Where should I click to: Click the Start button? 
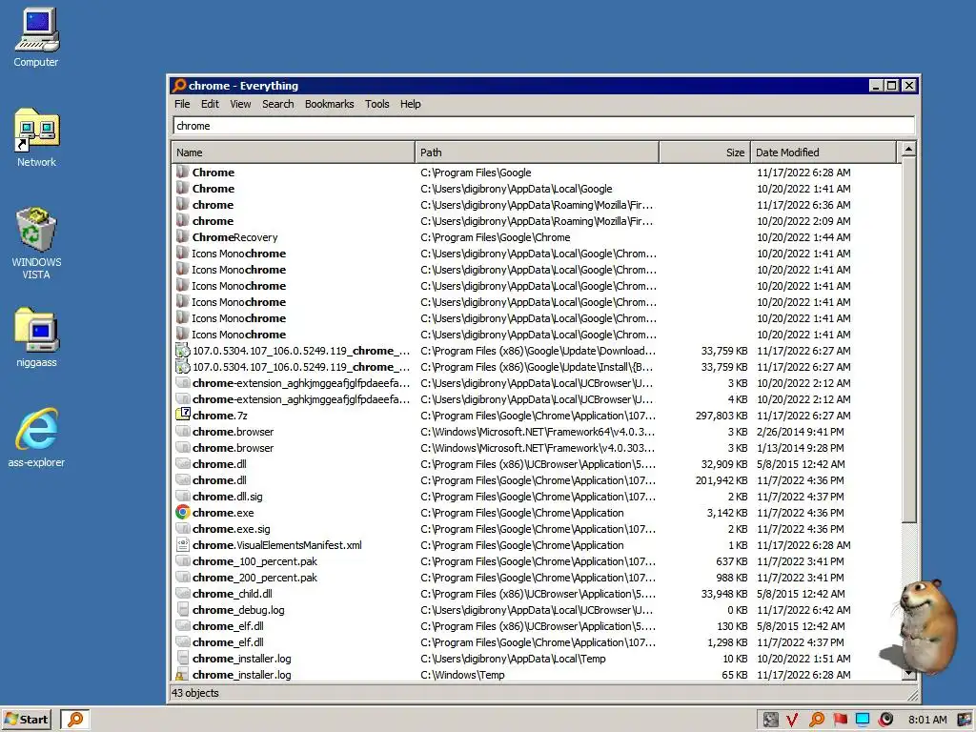[x=26, y=720]
